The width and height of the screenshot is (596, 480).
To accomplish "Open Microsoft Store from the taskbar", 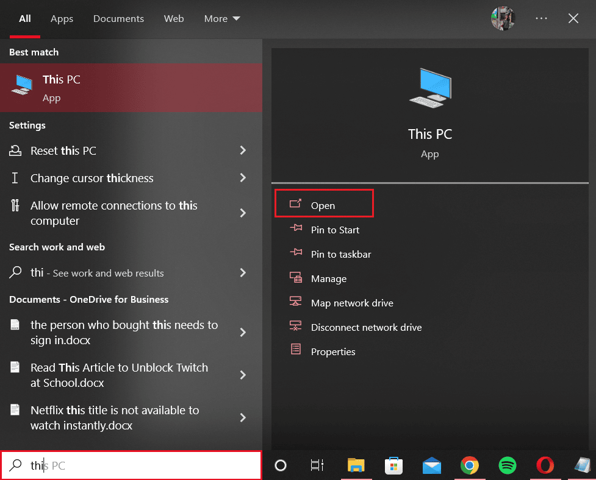I will [394, 465].
